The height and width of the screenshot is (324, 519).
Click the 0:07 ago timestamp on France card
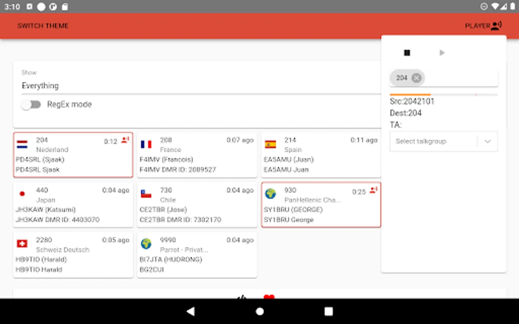tap(240, 140)
